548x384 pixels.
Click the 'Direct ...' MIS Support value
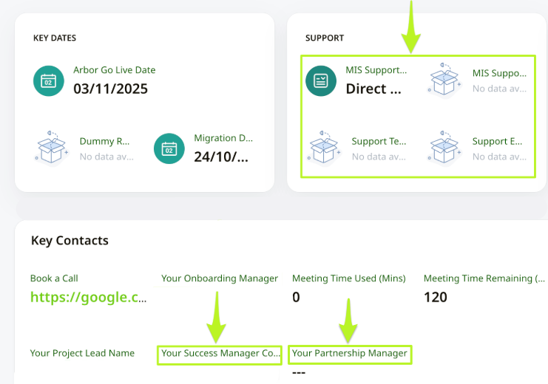(374, 89)
